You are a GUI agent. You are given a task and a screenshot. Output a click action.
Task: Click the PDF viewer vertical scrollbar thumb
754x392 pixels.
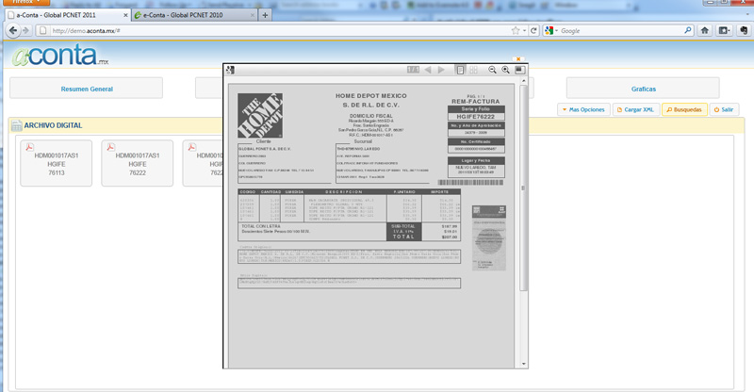[x=523, y=188]
